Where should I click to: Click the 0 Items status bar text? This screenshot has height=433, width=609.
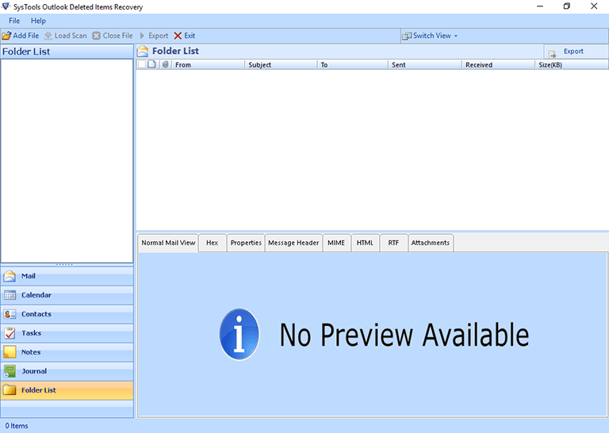(x=17, y=426)
